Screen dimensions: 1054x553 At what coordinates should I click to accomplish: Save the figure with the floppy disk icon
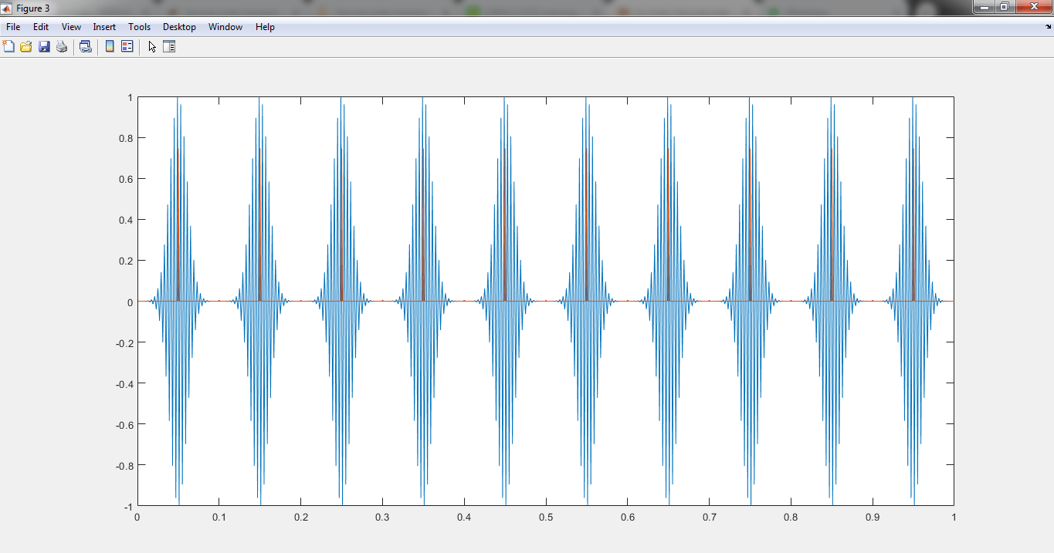click(x=44, y=46)
